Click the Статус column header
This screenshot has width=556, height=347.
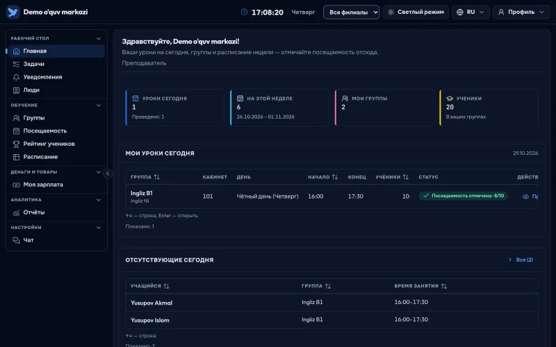pos(428,177)
